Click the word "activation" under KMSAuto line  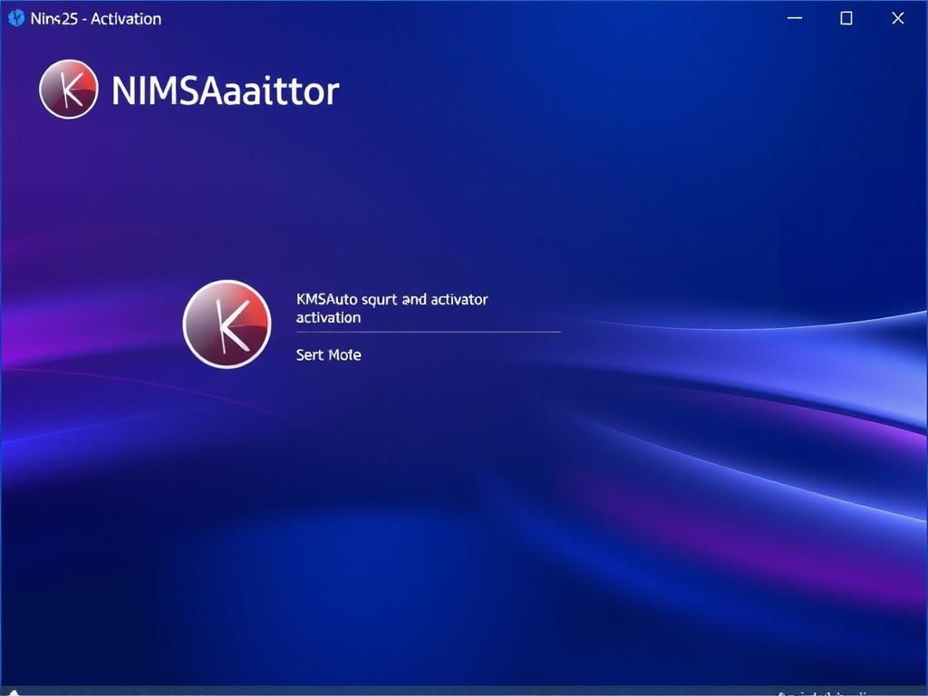[328, 318]
